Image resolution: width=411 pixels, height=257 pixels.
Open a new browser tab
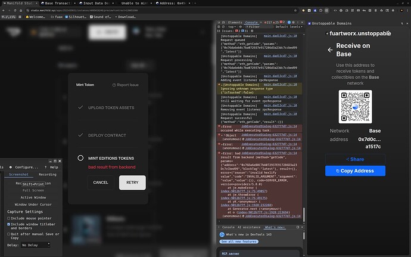(x=195, y=3)
